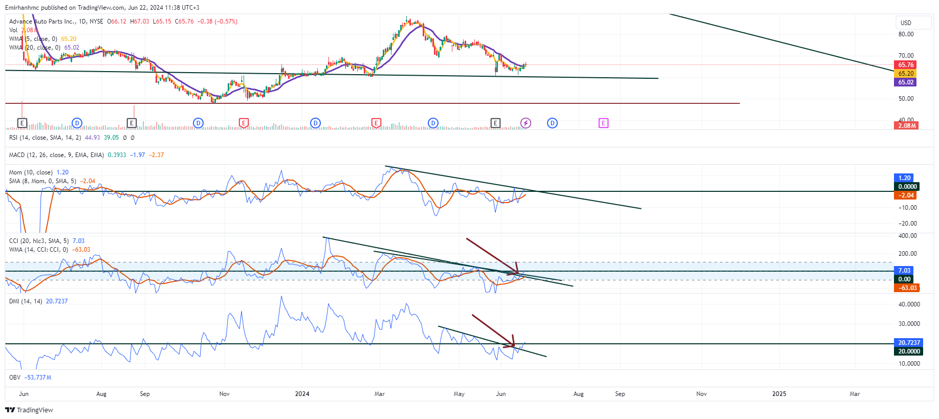Click the purple lightning bolt event marker
This screenshot has height=419, width=939.
[526, 123]
